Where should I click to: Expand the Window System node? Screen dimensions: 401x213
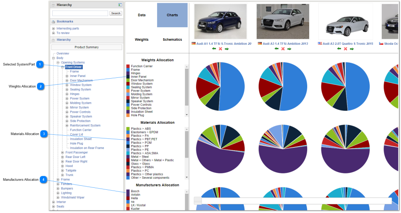[67, 85]
